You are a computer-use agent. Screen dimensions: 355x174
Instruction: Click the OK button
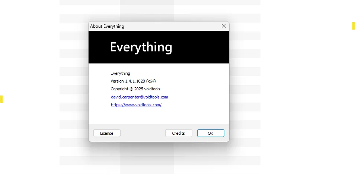(211, 133)
